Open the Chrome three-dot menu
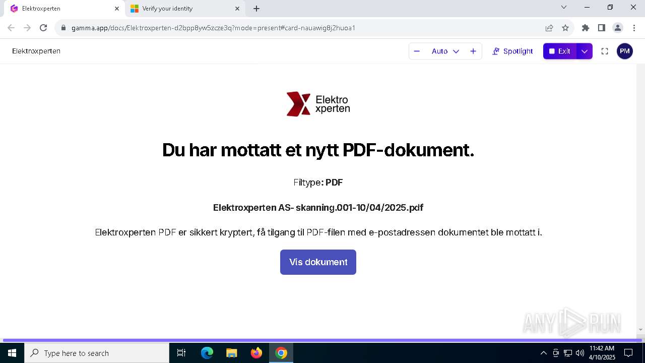645x363 pixels. 634,28
